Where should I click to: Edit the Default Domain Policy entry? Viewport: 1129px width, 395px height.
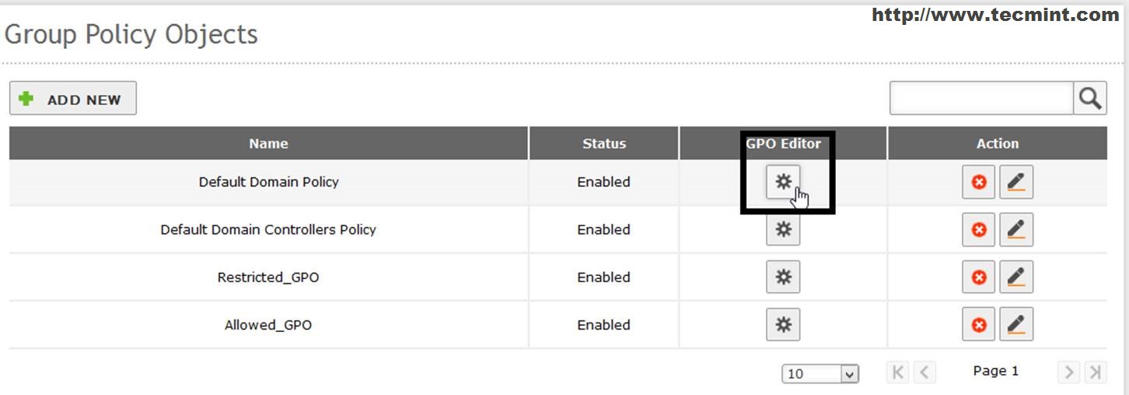pos(1015,182)
